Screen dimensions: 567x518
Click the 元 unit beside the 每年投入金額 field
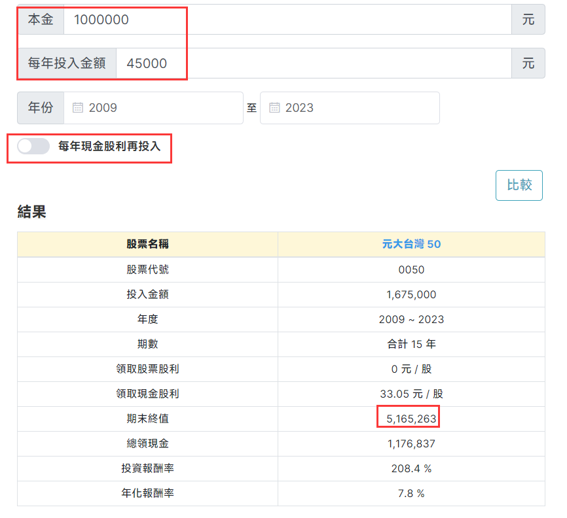(528, 63)
